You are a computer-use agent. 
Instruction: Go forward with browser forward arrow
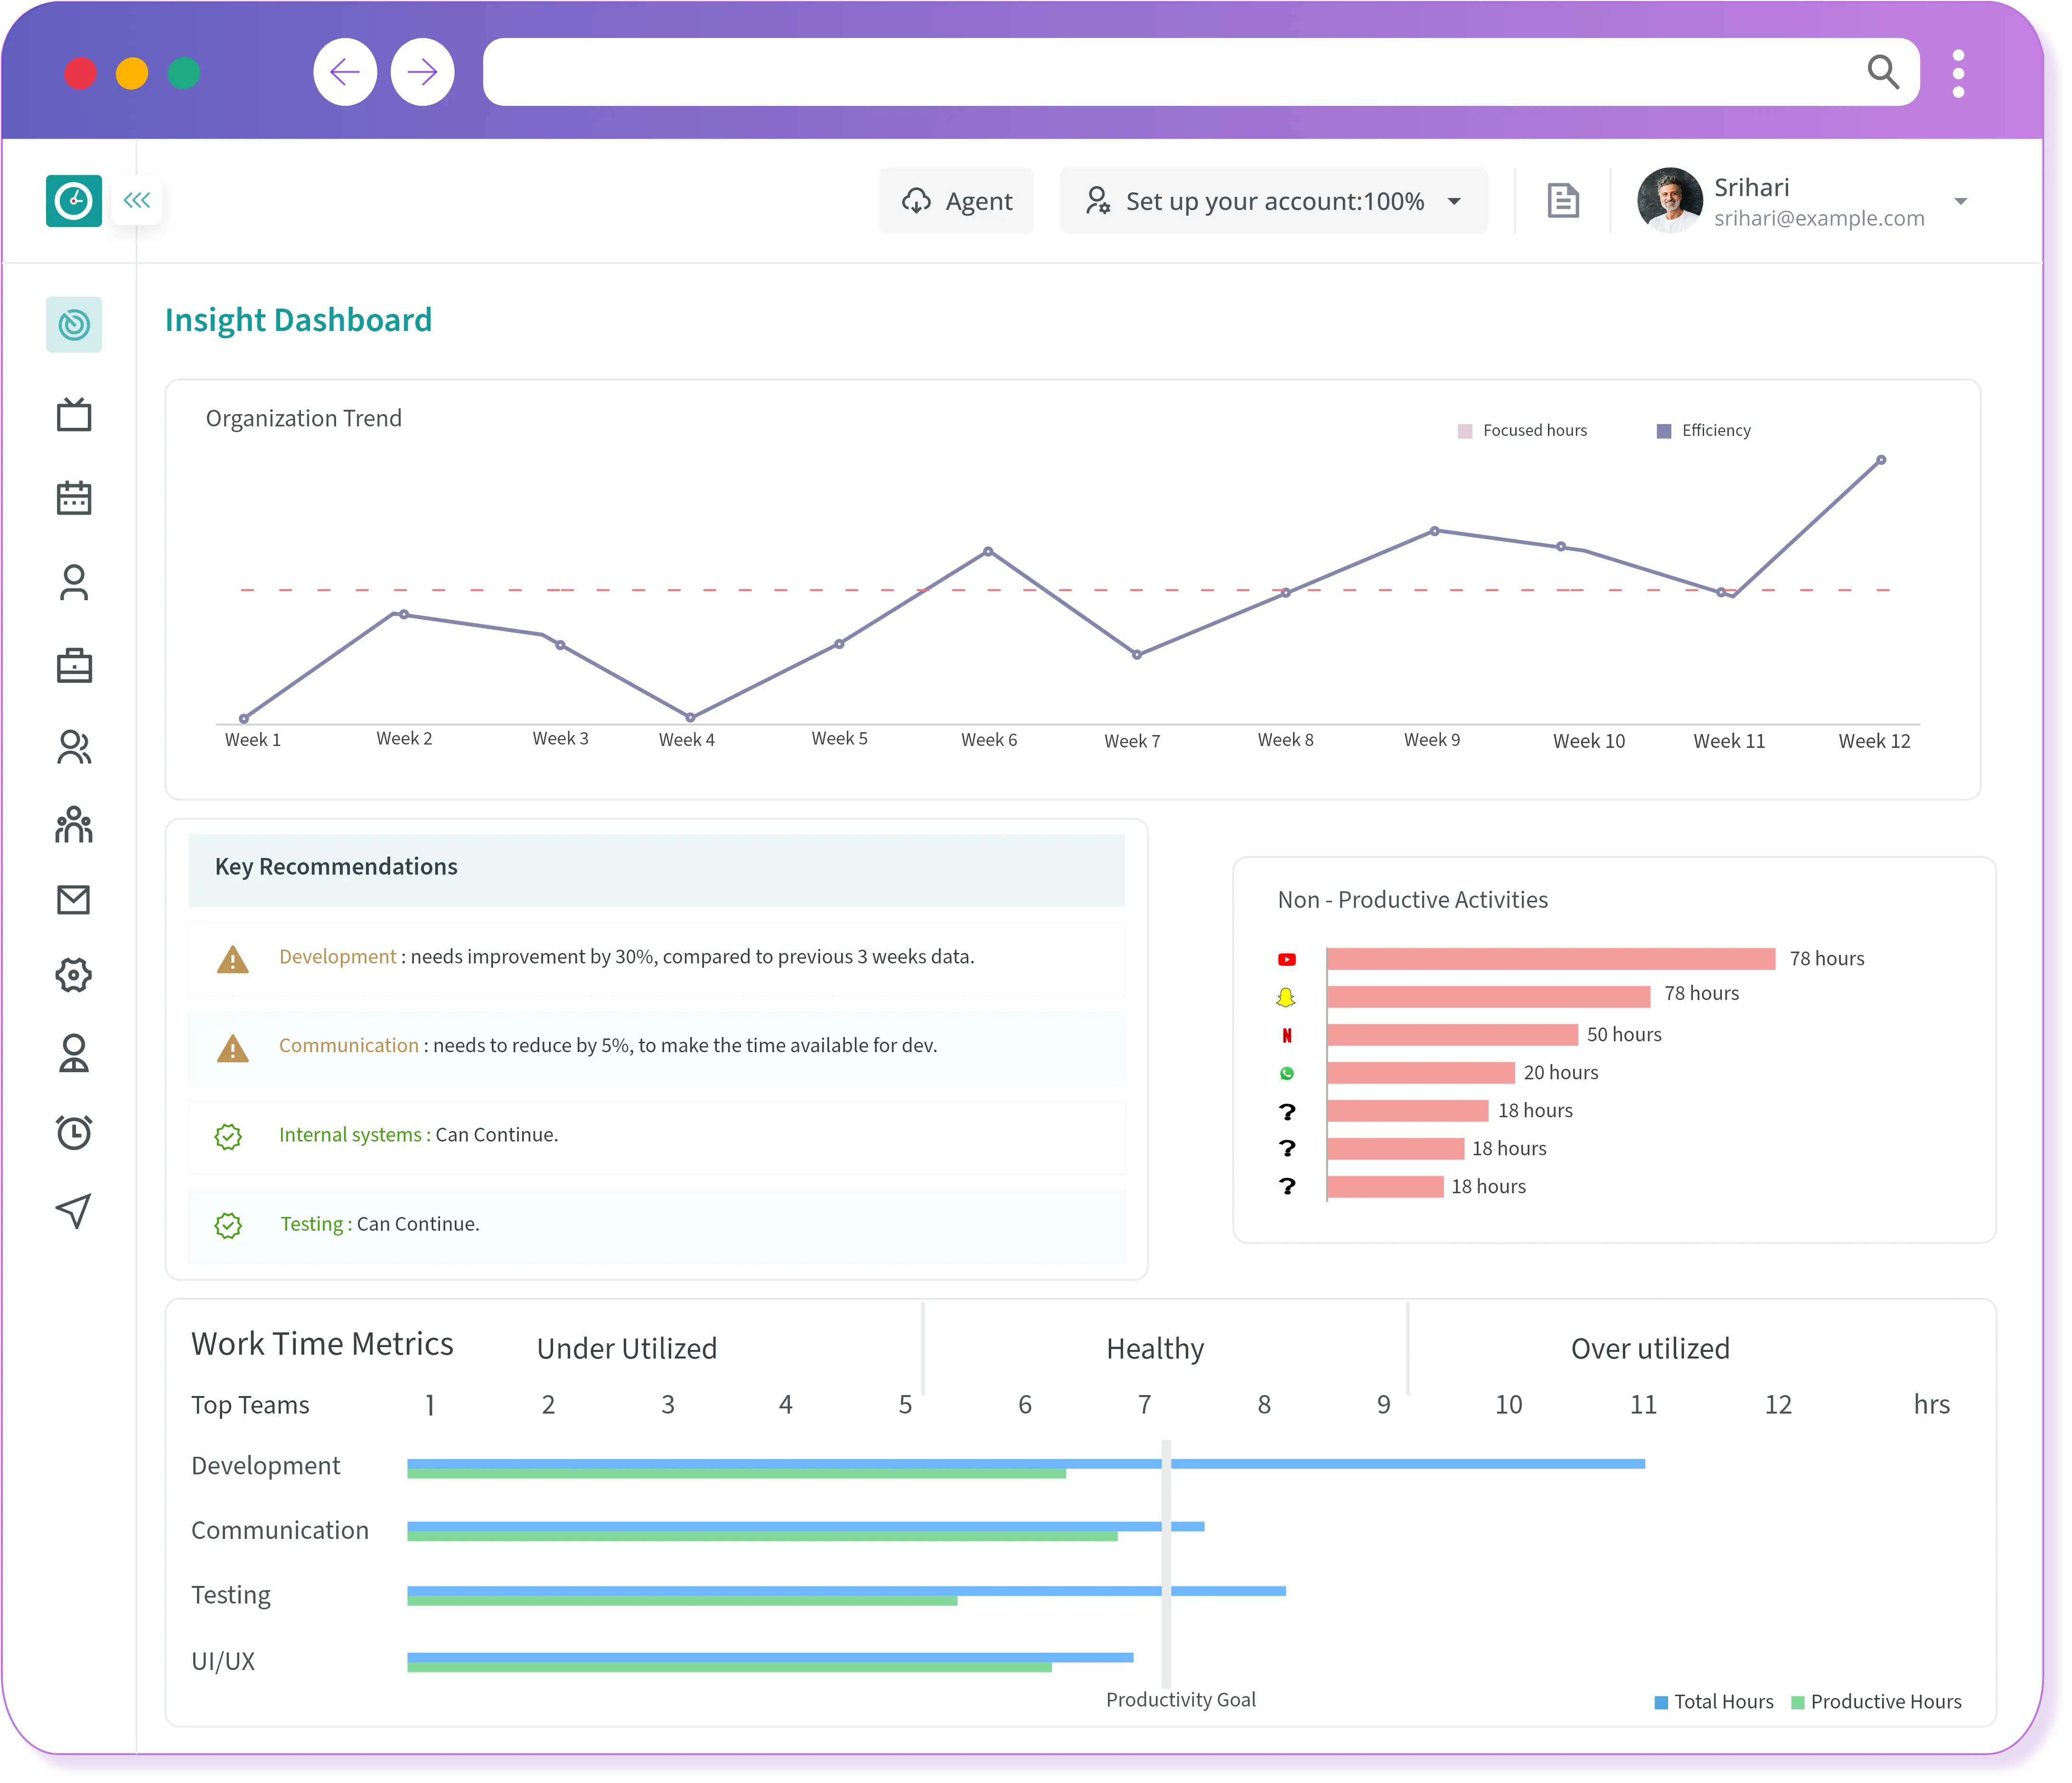coord(422,72)
